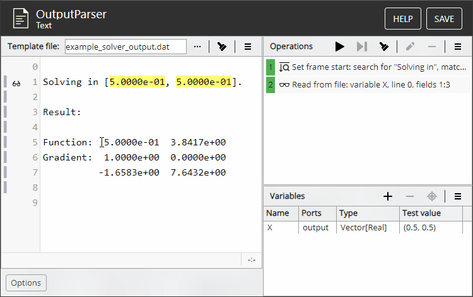473x297 pixels.
Task: Browse for template file with ellipsis button
Action: click(197, 47)
